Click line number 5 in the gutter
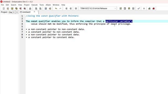The width and height of the screenshot is (168, 94). coord(22,27)
